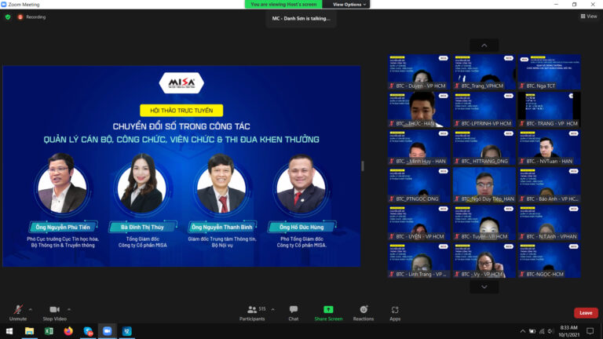Unmute the microphone
Screen dimensions: 603x339
click(17, 310)
